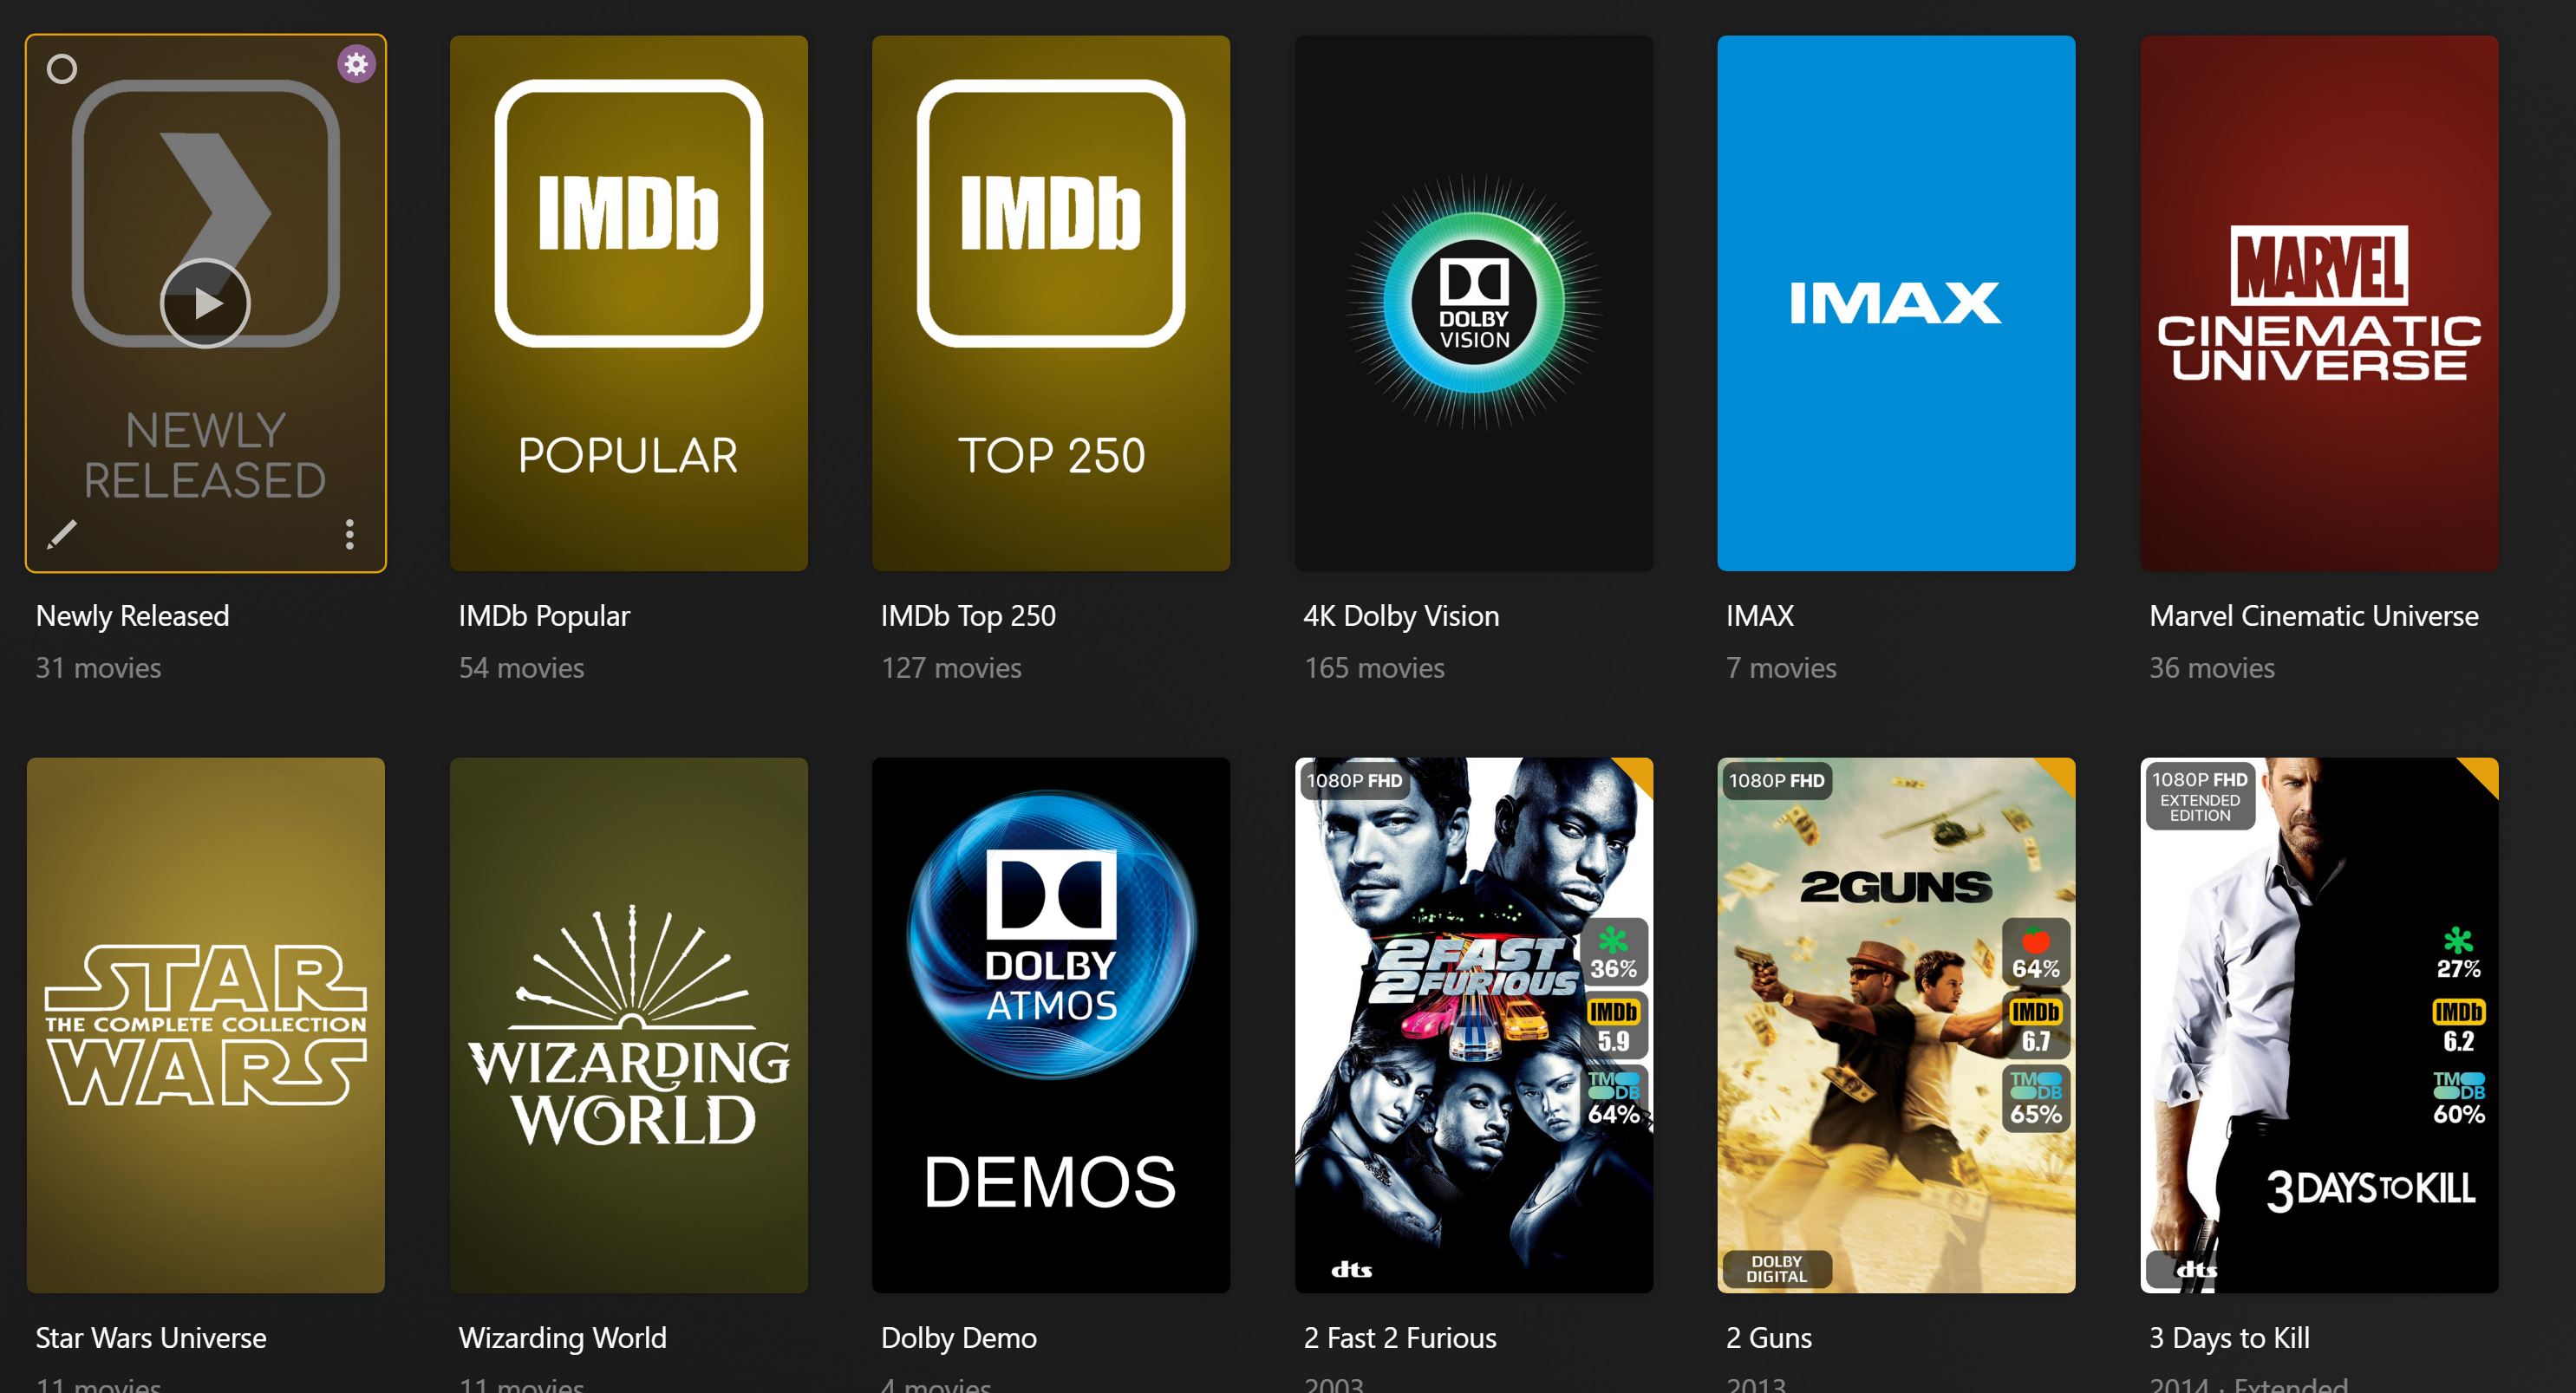View the Wizarding World collection poster
This screenshot has width=2576, height=1393.
click(629, 1025)
